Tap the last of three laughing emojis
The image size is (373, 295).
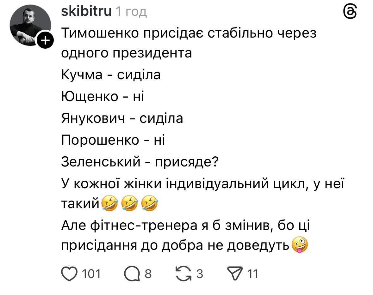[149, 203]
